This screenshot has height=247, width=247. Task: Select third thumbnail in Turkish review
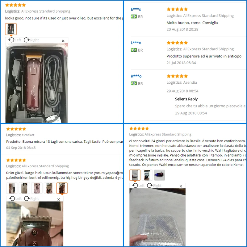[37, 188]
